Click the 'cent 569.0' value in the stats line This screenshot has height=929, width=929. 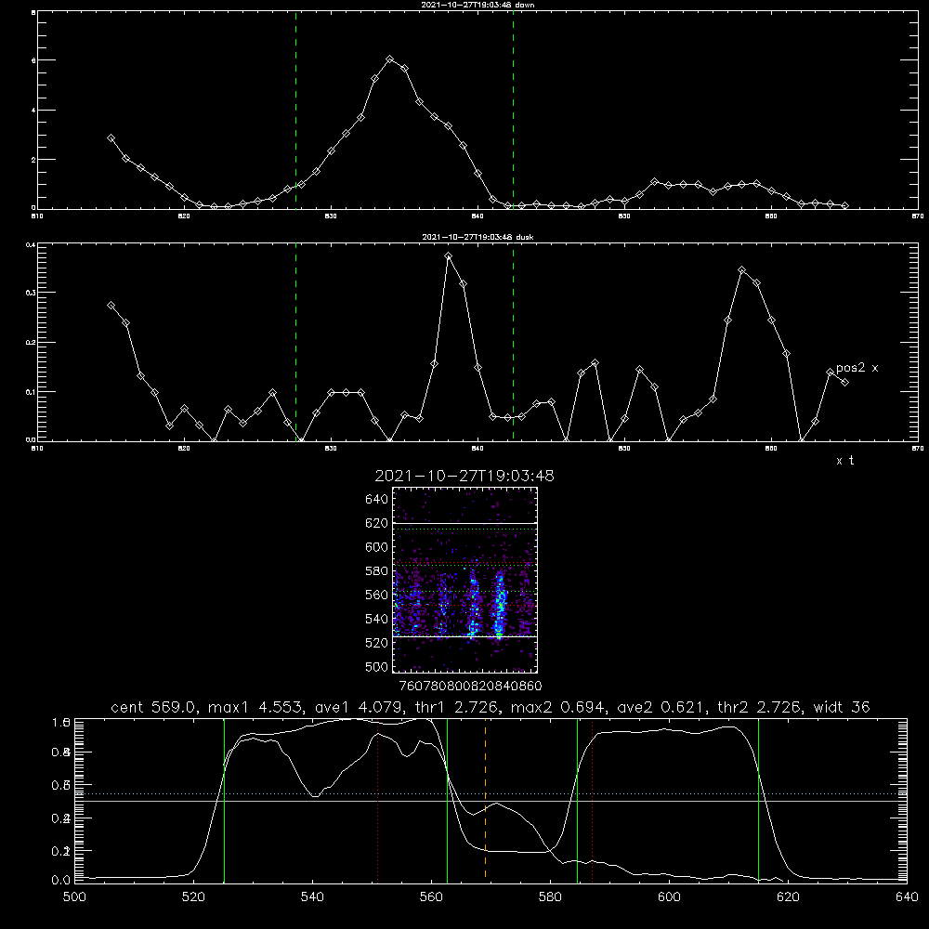tap(153, 707)
